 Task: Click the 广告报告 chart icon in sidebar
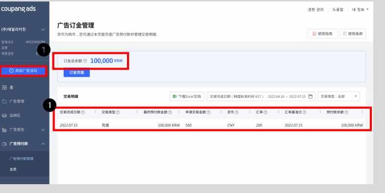coord(4,130)
